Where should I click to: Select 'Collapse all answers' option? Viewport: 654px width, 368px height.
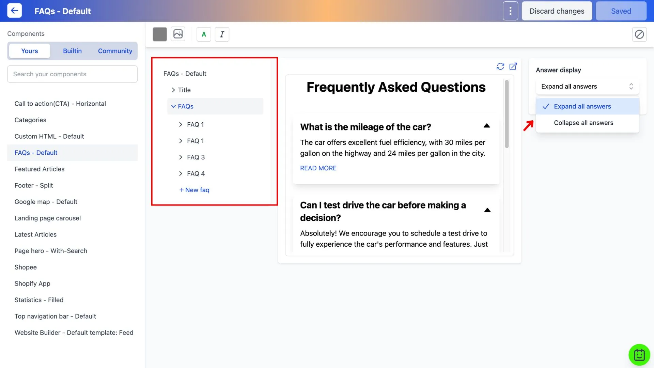(583, 123)
